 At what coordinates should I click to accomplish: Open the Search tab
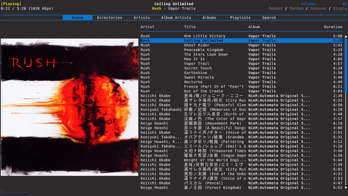pyautogui.click(x=269, y=18)
